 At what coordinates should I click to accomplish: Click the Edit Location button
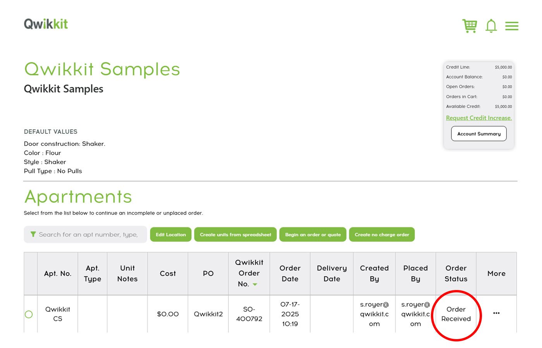[x=171, y=235]
